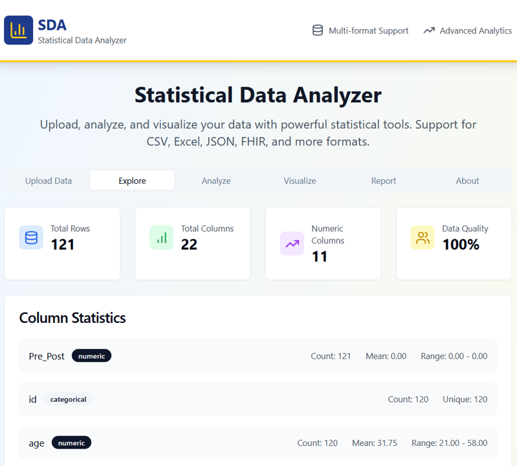Click the Total Columns value 22
The width and height of the screenshot is (517, 466).
[x=189, y=245]
